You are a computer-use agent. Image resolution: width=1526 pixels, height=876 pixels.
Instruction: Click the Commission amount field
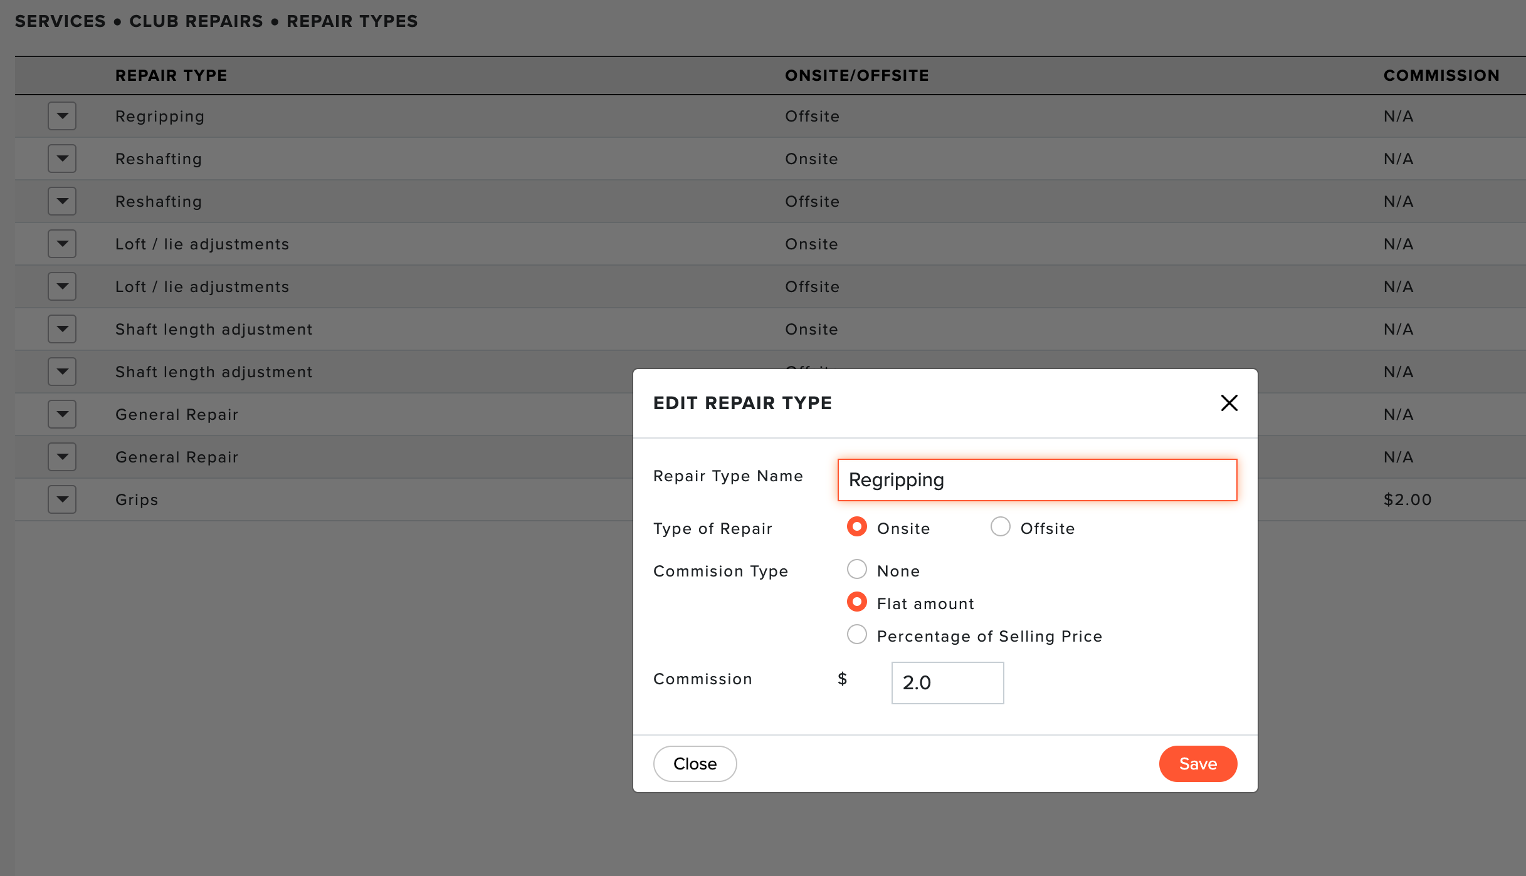[947, 683]
